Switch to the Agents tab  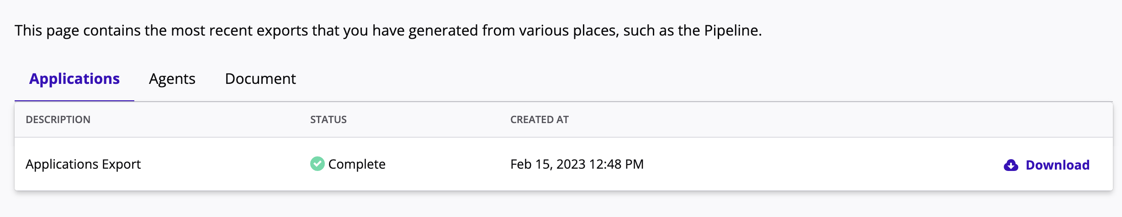pos(172,79)
